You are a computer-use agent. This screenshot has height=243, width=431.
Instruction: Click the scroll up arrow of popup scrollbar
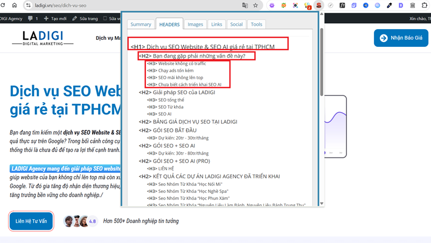point(322,15)
